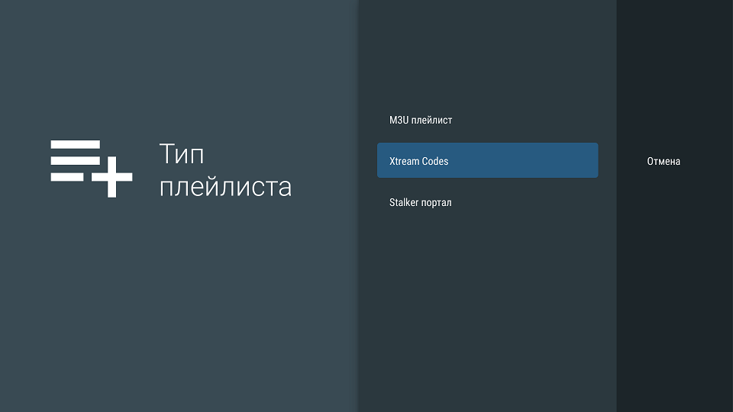Click the plus sign on the playlist icon
The image size is (733, 412).
pos(111,177)
